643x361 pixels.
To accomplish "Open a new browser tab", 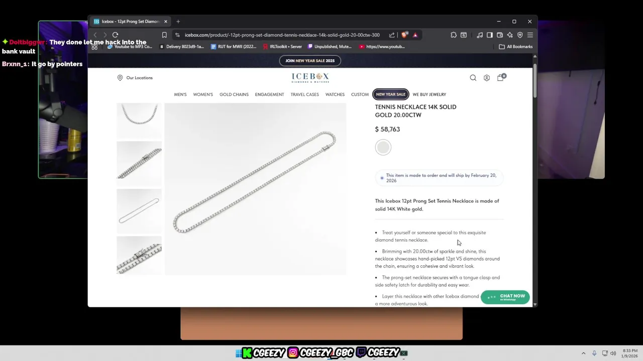I will [x=178, y=22].
